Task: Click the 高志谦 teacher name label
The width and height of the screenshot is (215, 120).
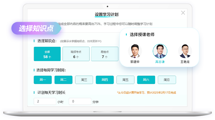Action: pos(160,62)
